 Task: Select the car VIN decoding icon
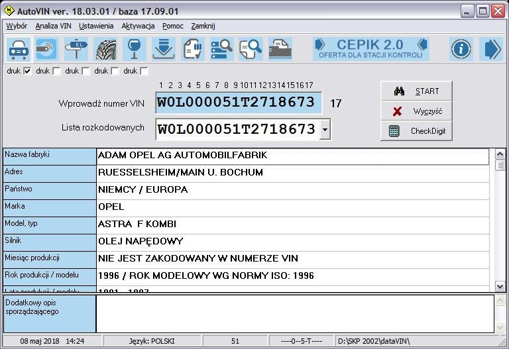point(19,49)
